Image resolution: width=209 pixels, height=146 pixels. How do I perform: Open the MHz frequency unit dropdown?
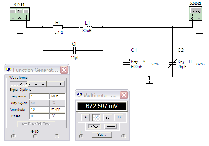coord(58,96)
